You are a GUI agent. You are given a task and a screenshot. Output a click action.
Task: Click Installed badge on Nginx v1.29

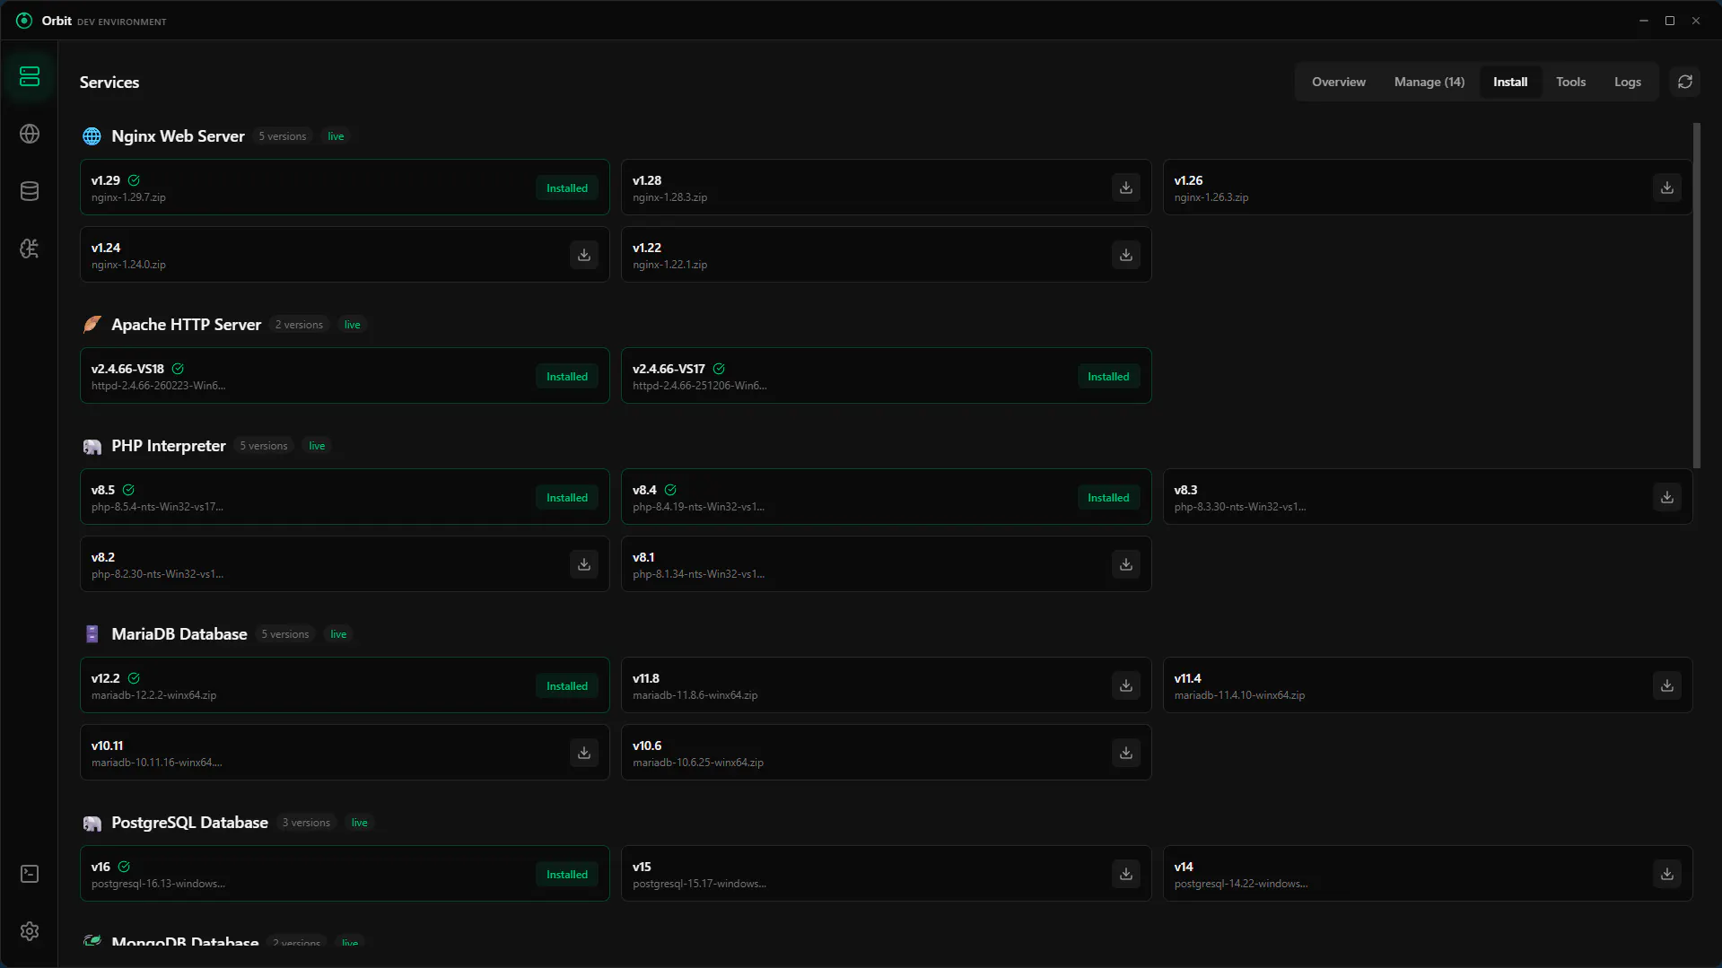pos(567,188)
